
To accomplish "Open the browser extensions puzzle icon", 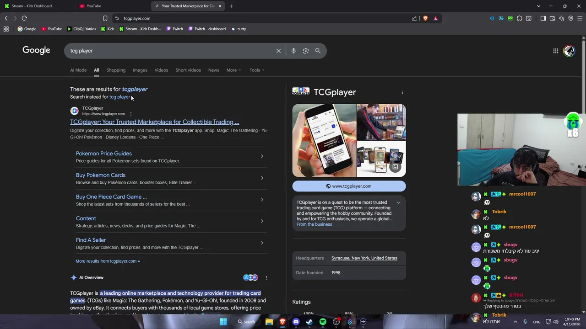I will (x=520, y=18).
